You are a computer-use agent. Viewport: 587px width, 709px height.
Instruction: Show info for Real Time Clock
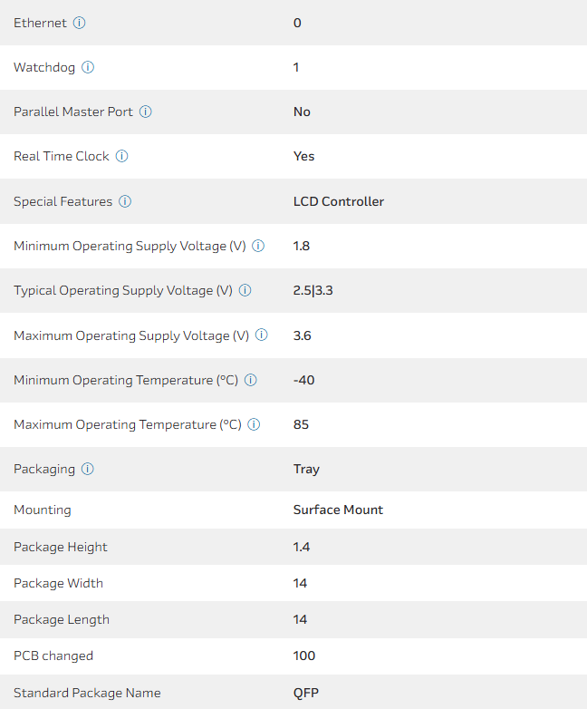click(121, 156)
